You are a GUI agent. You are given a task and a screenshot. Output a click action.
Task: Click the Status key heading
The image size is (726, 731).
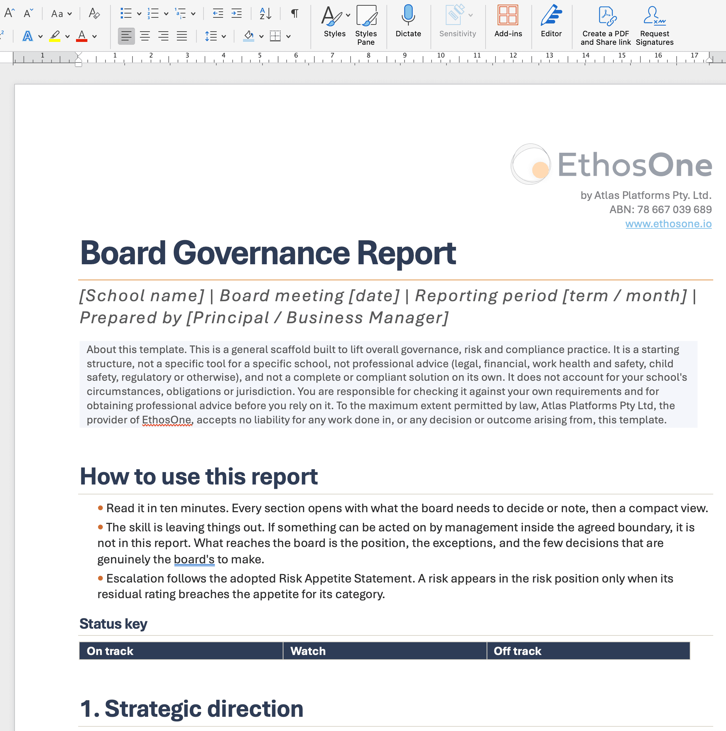(x=113, y=624)
